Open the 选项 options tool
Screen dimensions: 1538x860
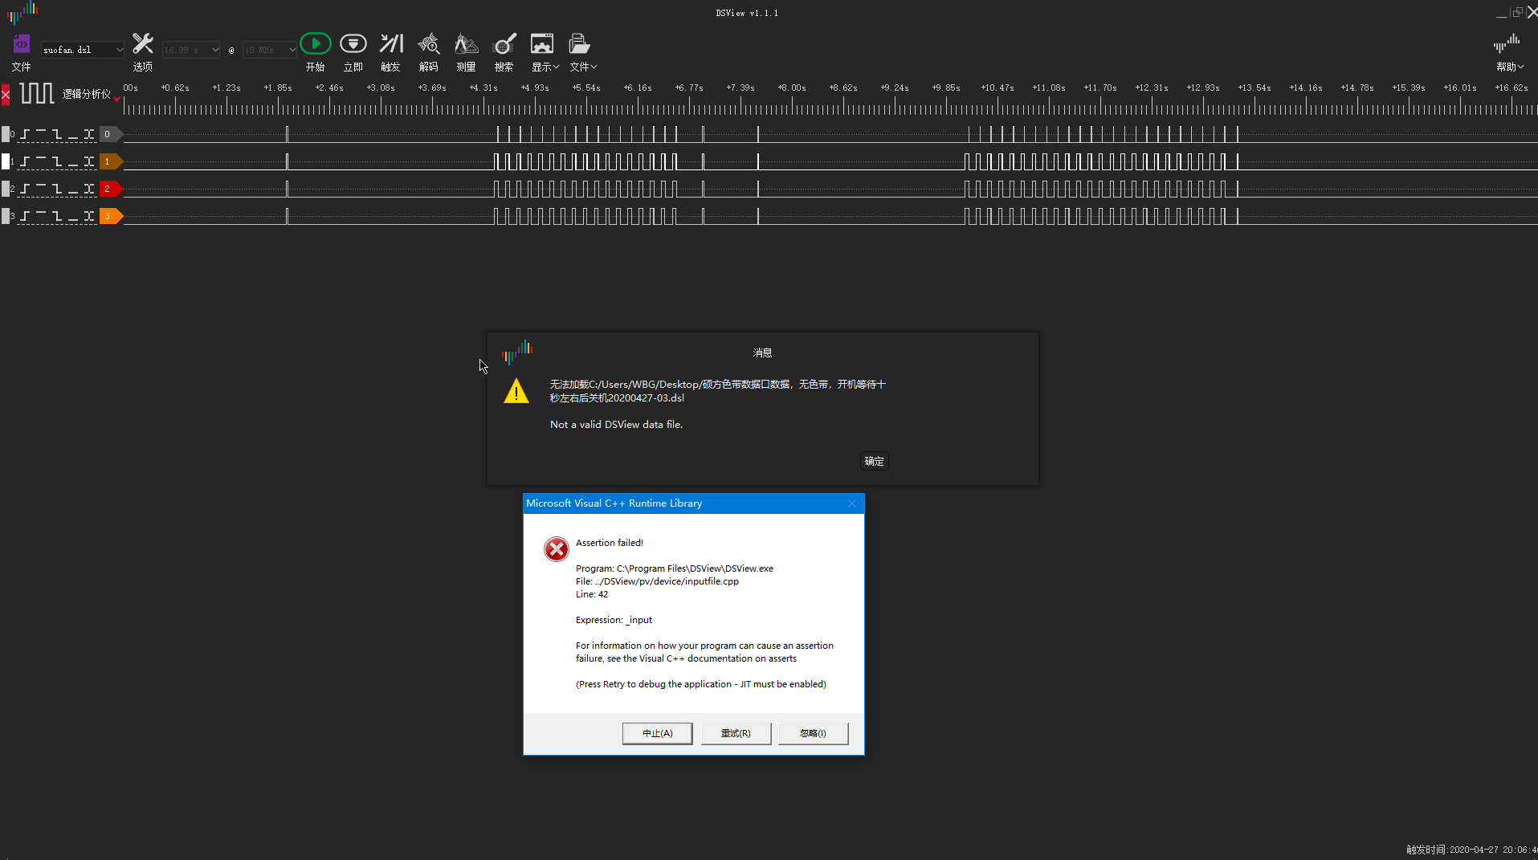(x=142, y=50)
